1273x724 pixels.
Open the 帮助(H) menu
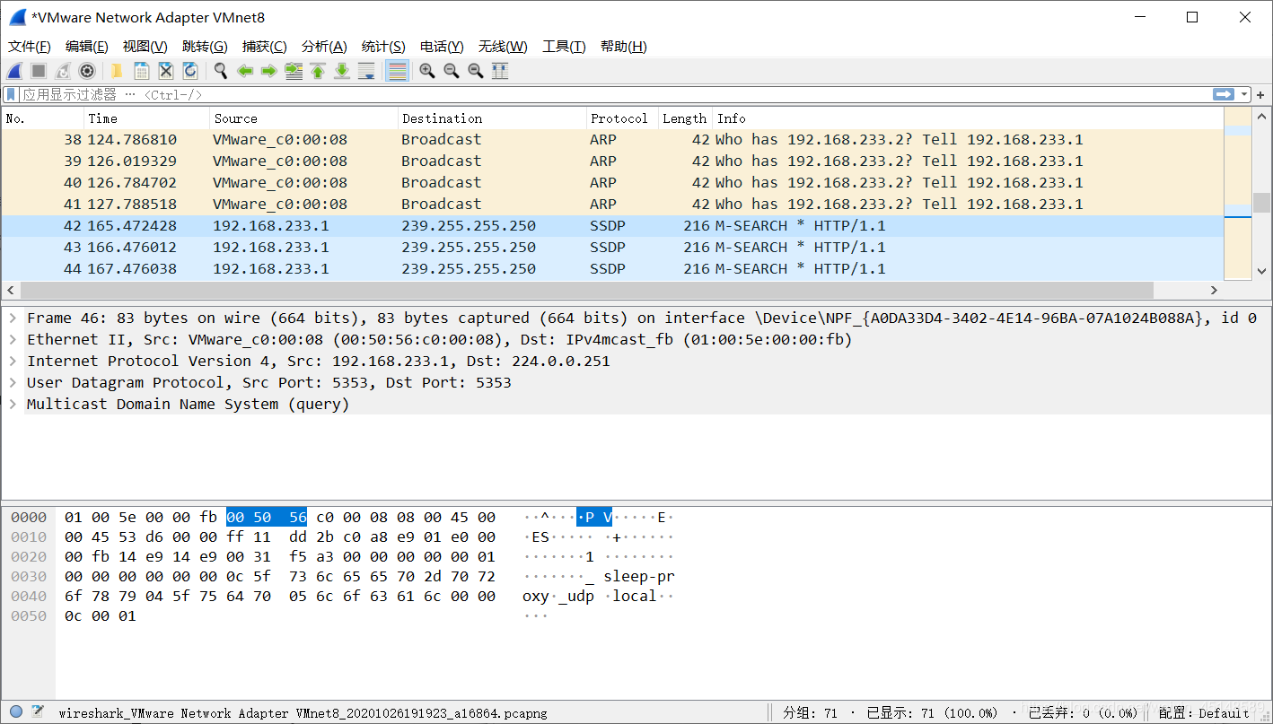tap(623, 47)
